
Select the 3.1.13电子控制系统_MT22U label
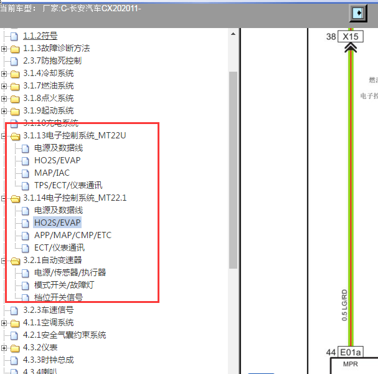click(x=75, y=136)
